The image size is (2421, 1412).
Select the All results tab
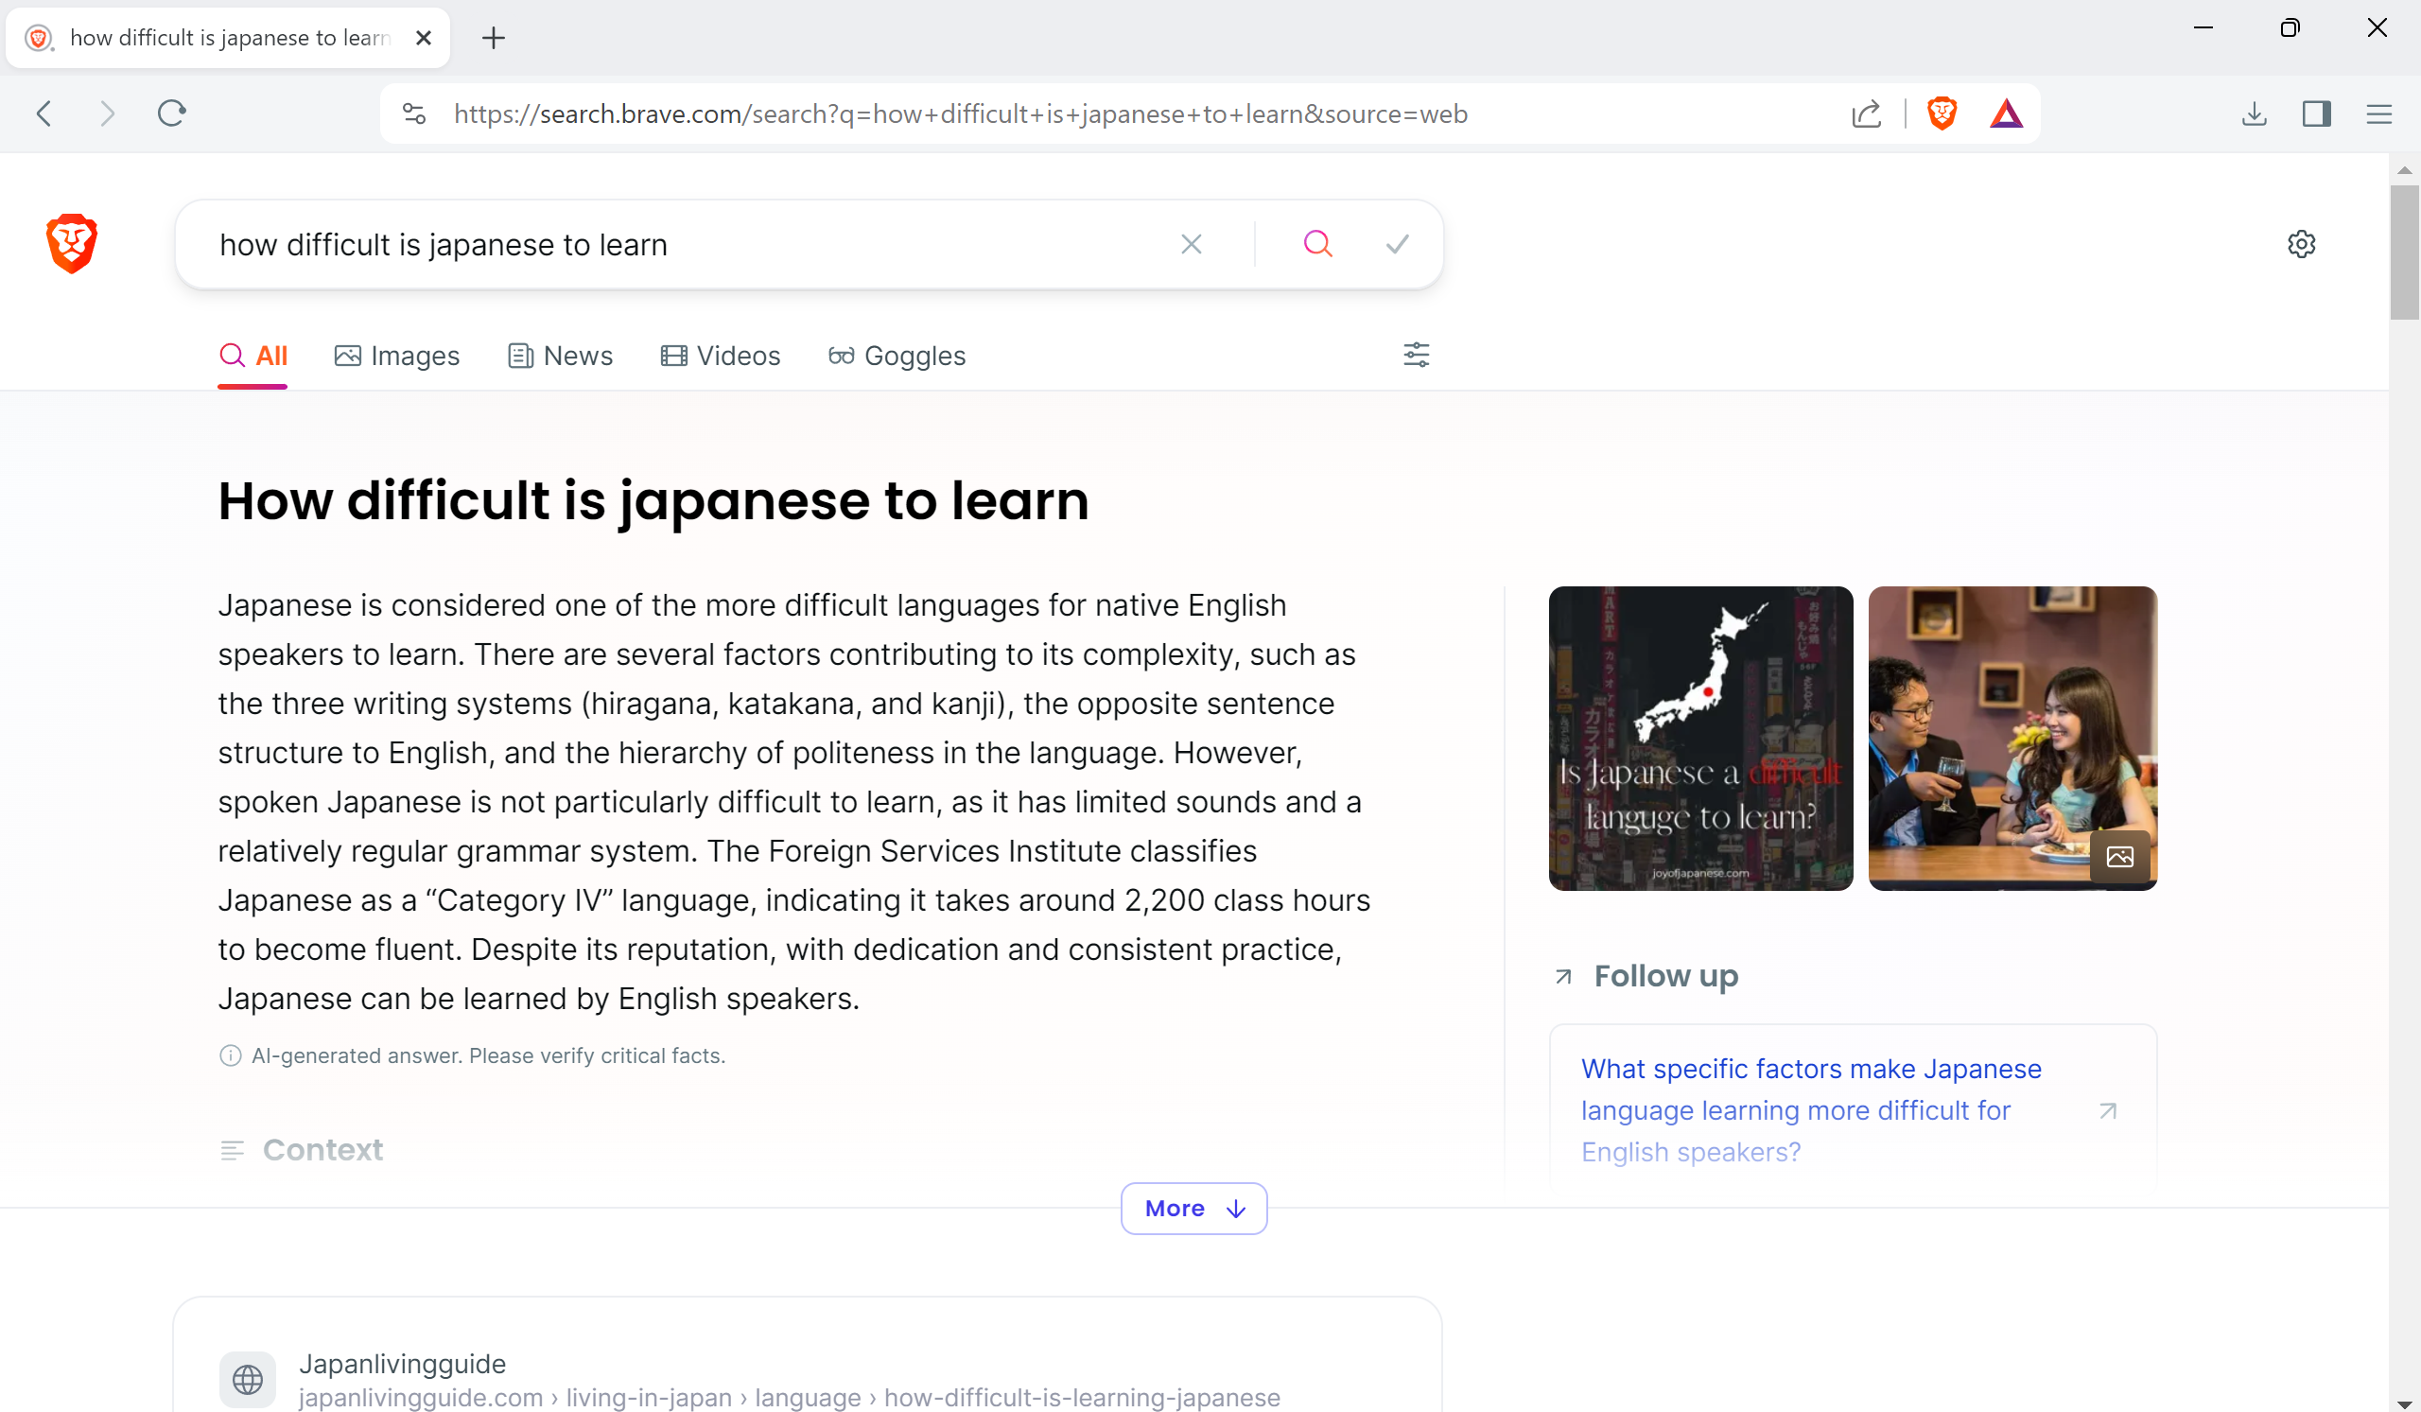pyautogui.click(x=253, y=355)
